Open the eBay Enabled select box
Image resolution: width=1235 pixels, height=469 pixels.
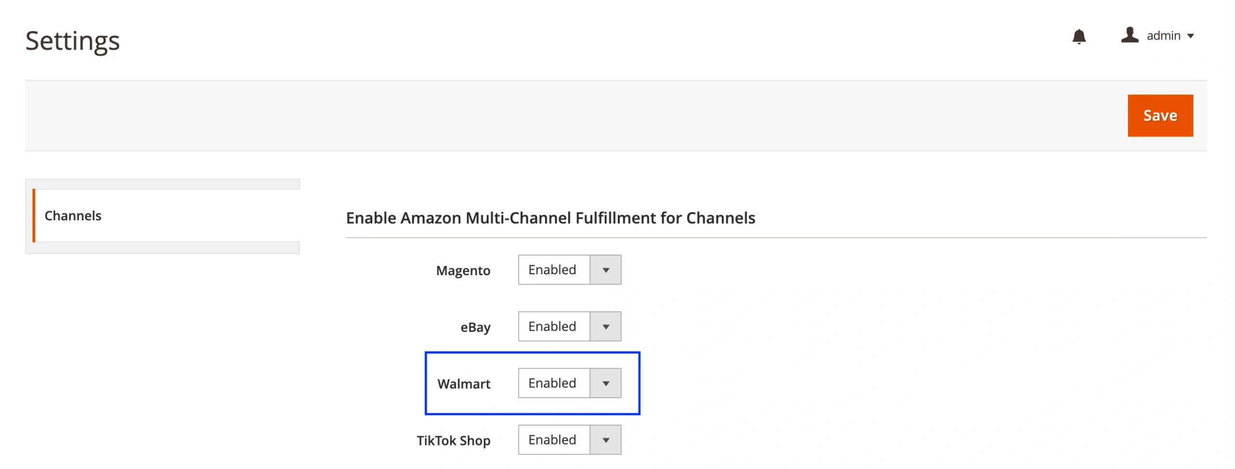(554, 327)
